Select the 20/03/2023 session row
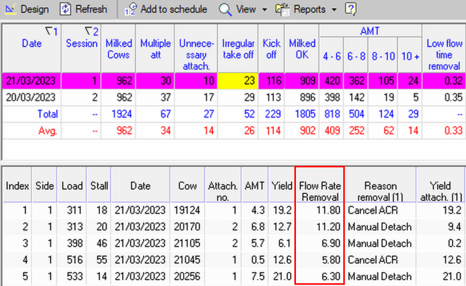This screenshot has width=466, height=286. 31,97
